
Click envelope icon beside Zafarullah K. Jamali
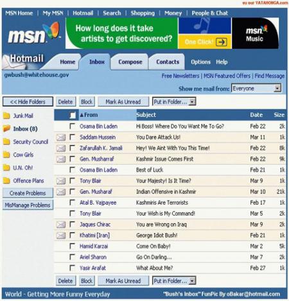coord(61,148)
